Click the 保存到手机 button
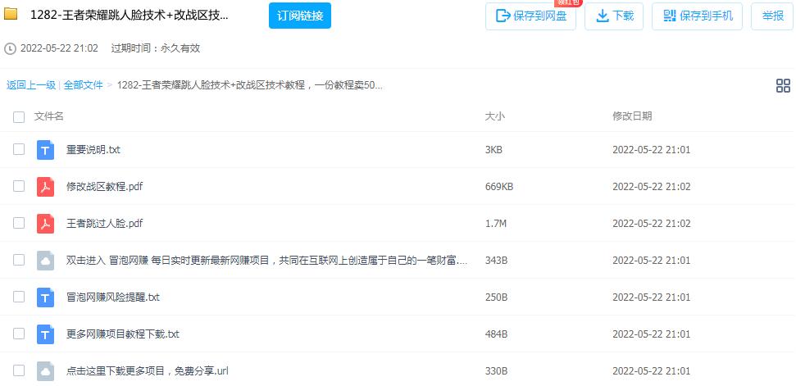Image resolution: width=796 pixels, height=386 pixels. pyautogui.click(x=697, y=16)
